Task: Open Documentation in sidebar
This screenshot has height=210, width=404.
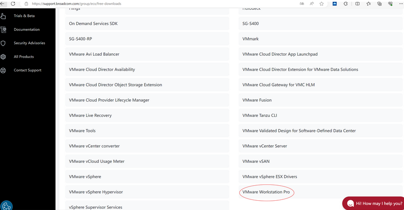Action: tap(27, 29)
